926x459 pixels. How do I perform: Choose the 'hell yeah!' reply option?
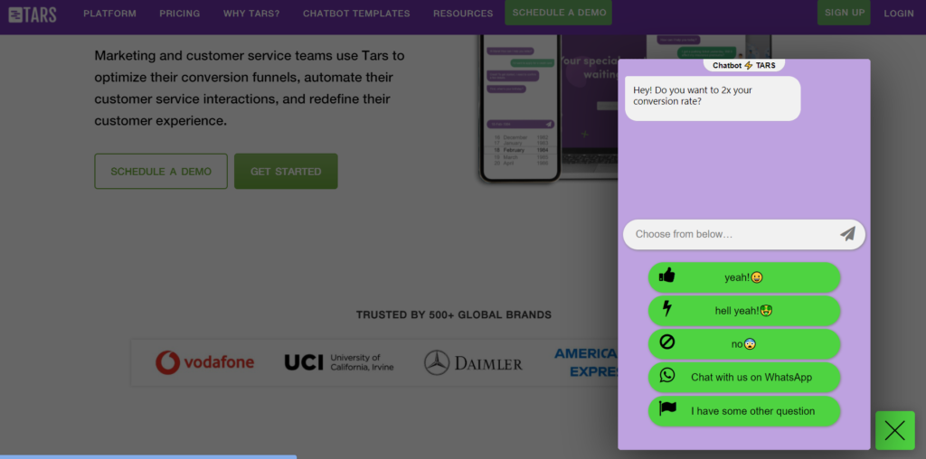click(x=744, y=310)
